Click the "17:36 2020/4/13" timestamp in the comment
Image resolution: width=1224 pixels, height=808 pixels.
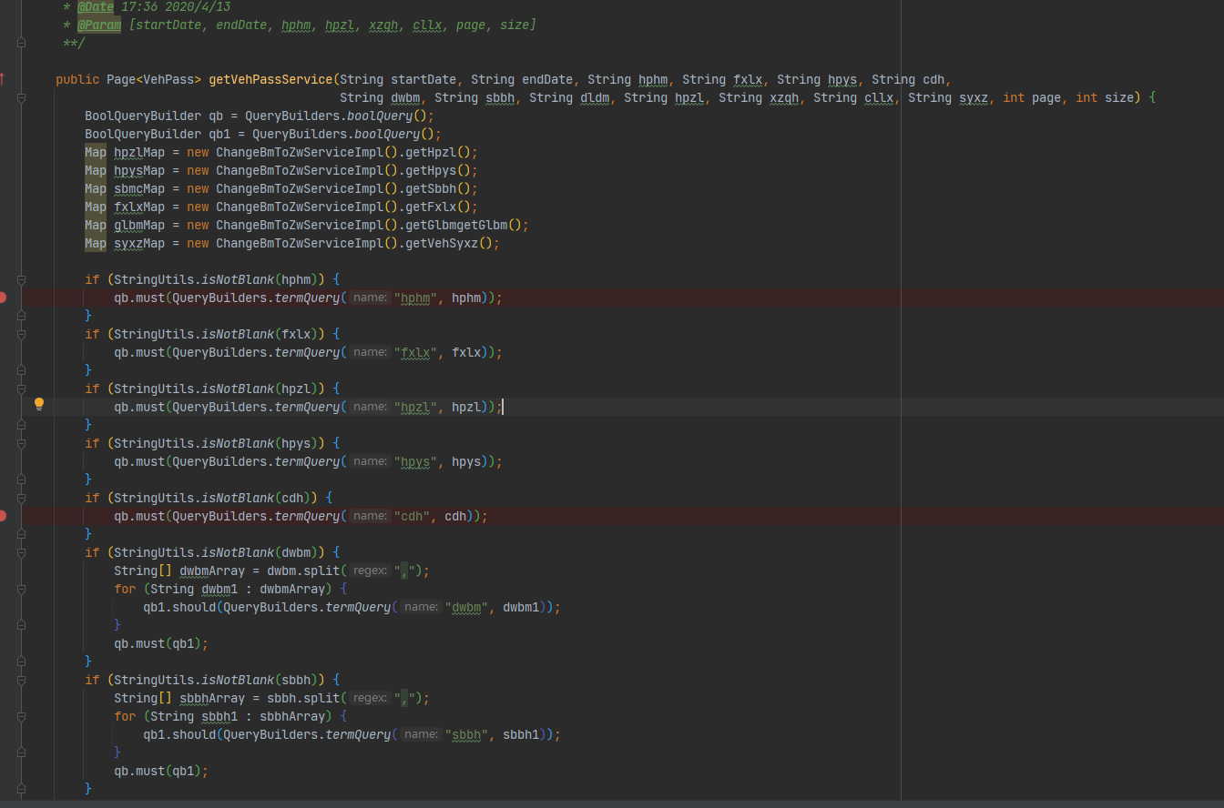[176, 6]
